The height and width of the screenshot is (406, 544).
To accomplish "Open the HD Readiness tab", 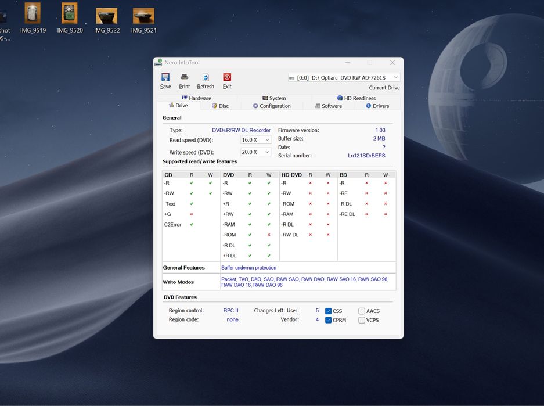I will click(356, 98).
